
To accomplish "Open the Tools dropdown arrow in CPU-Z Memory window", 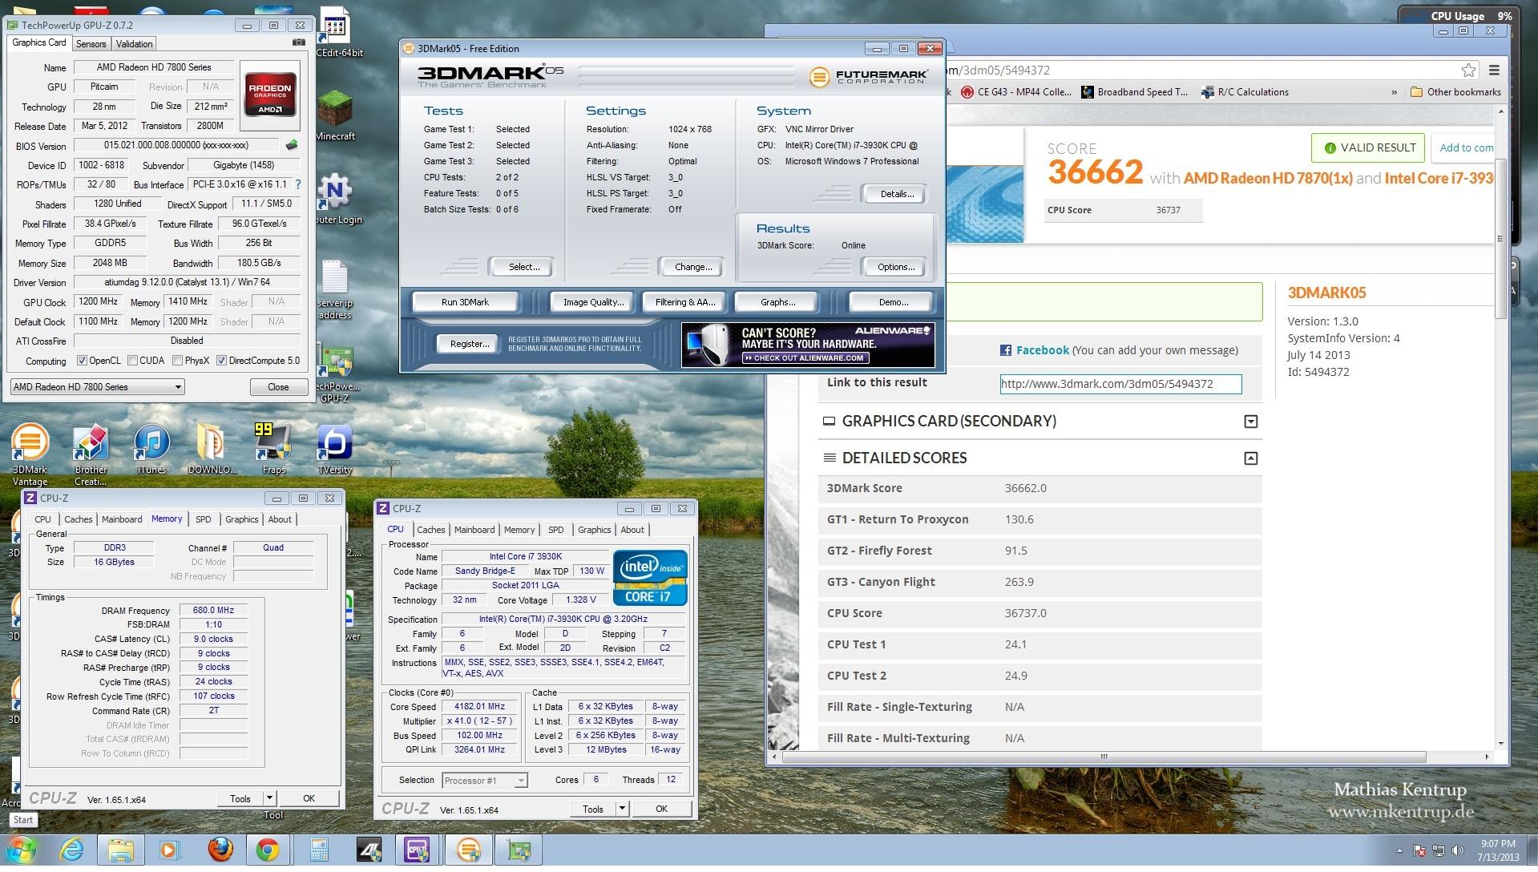I will pyautogui.click(x=270, y=798).
